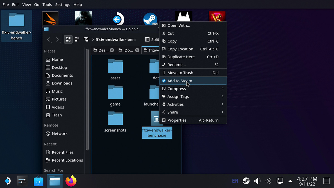Click the Dolphin file manager taskbar icon
334x188 pixels.
[55, 181]
